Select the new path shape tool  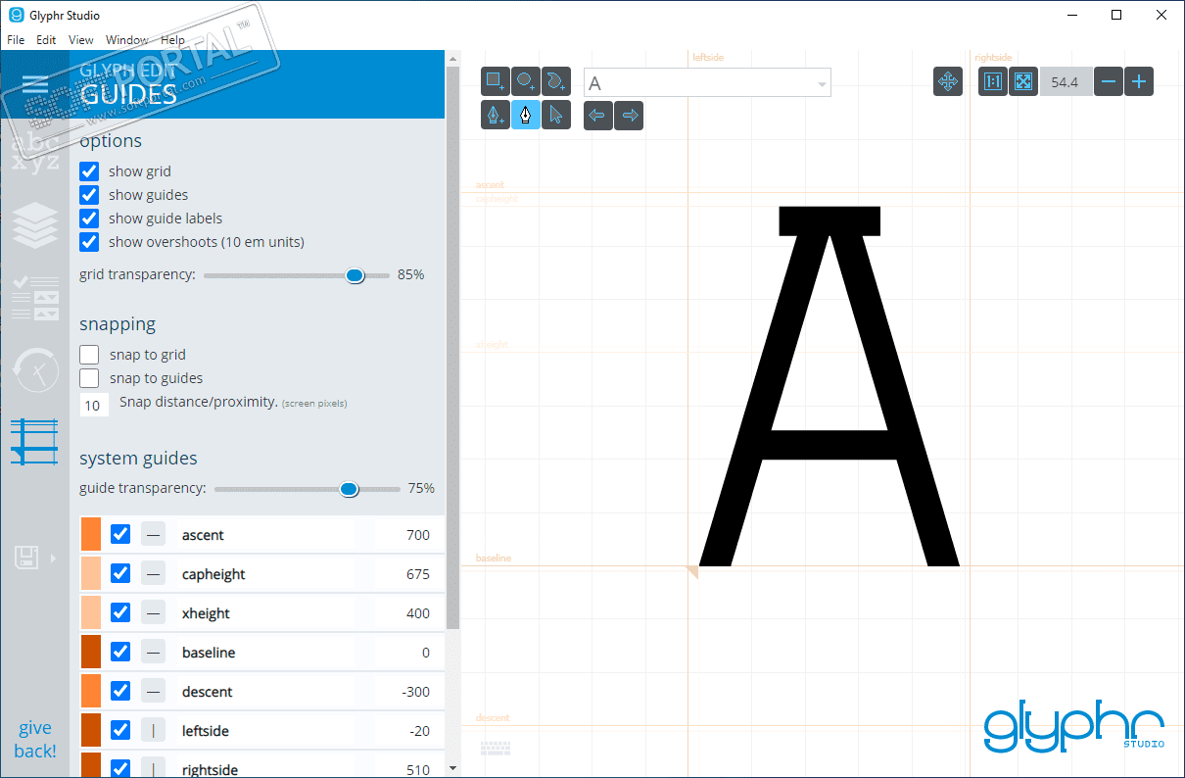pyautogui.click(x=556, y=81)
